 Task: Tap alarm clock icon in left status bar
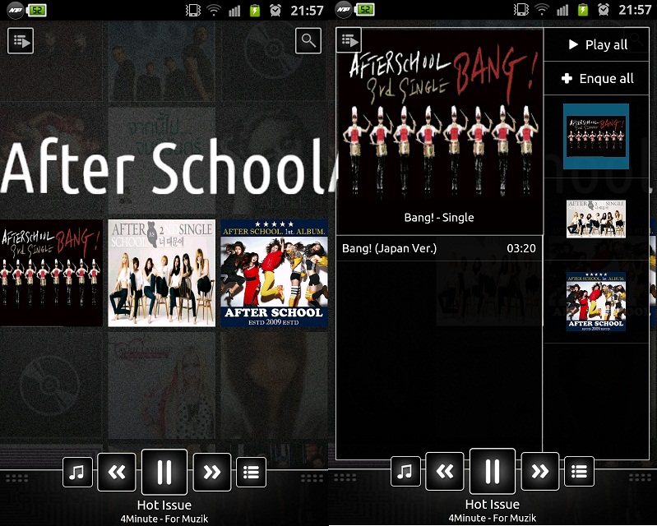coord(275,10)
